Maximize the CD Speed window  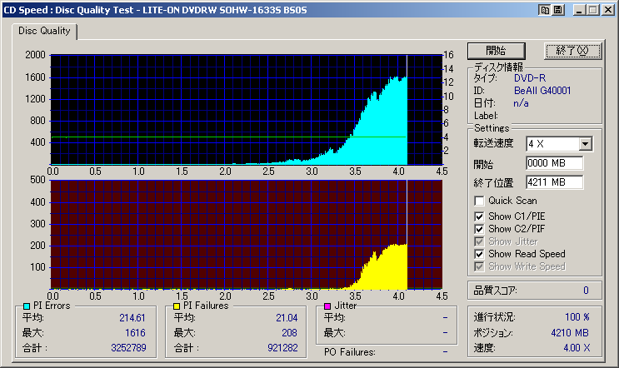coord(593,10)
